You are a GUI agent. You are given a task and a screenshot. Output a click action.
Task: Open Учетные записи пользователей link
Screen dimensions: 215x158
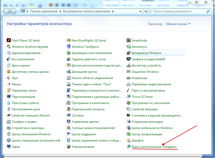pyautogui.click(x=93, y=128)
